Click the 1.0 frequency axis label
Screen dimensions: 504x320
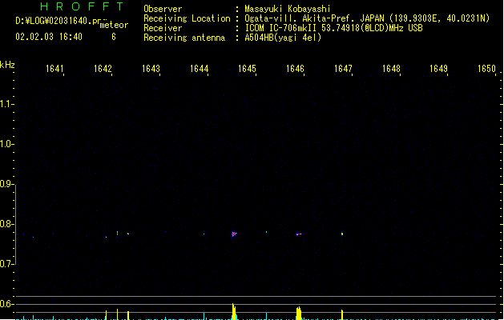coord(6,144)
